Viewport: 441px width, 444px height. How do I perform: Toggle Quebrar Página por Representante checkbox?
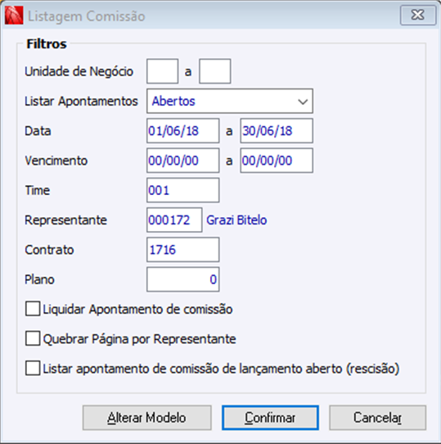(33, 338)
